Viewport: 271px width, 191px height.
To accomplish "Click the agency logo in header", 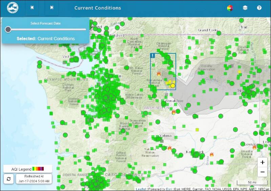I will pyautogui.click(x=13, y=8).
